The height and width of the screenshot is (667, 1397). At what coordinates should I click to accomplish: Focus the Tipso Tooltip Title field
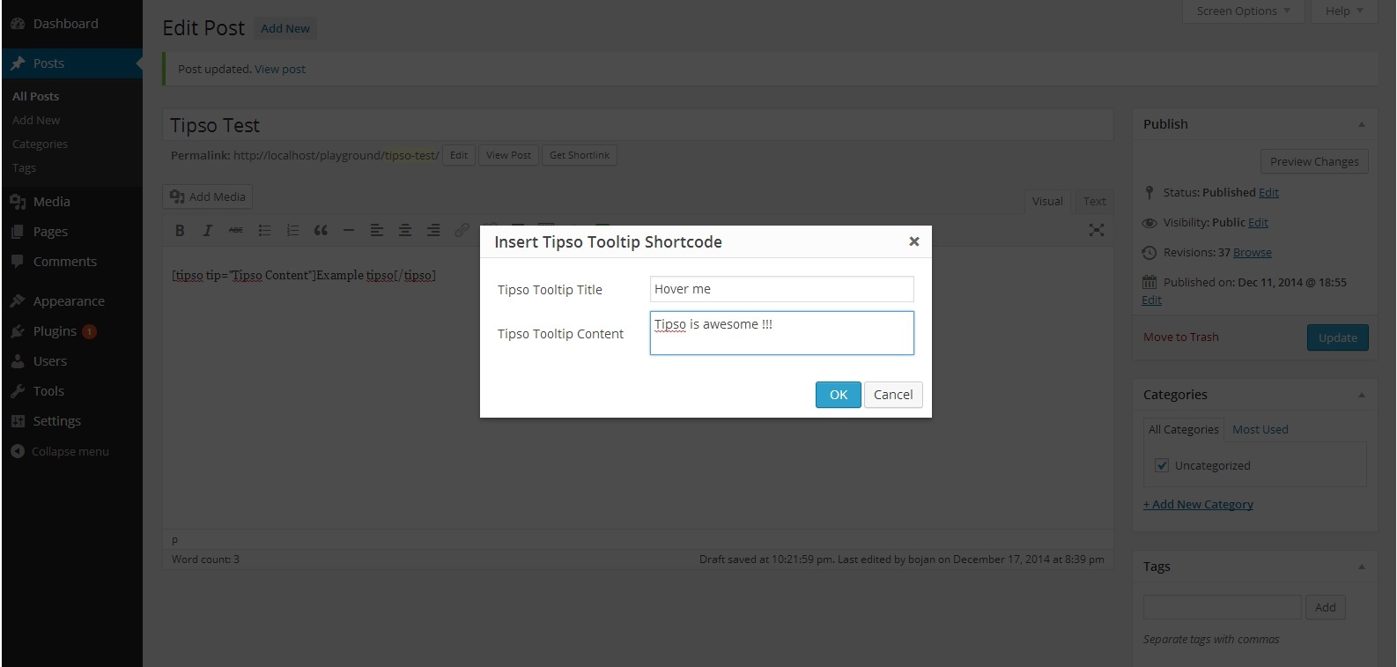(782, 289)
